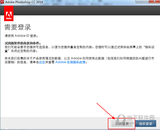Click the text 请使用 Adobe ID 登录

(21, 36)
